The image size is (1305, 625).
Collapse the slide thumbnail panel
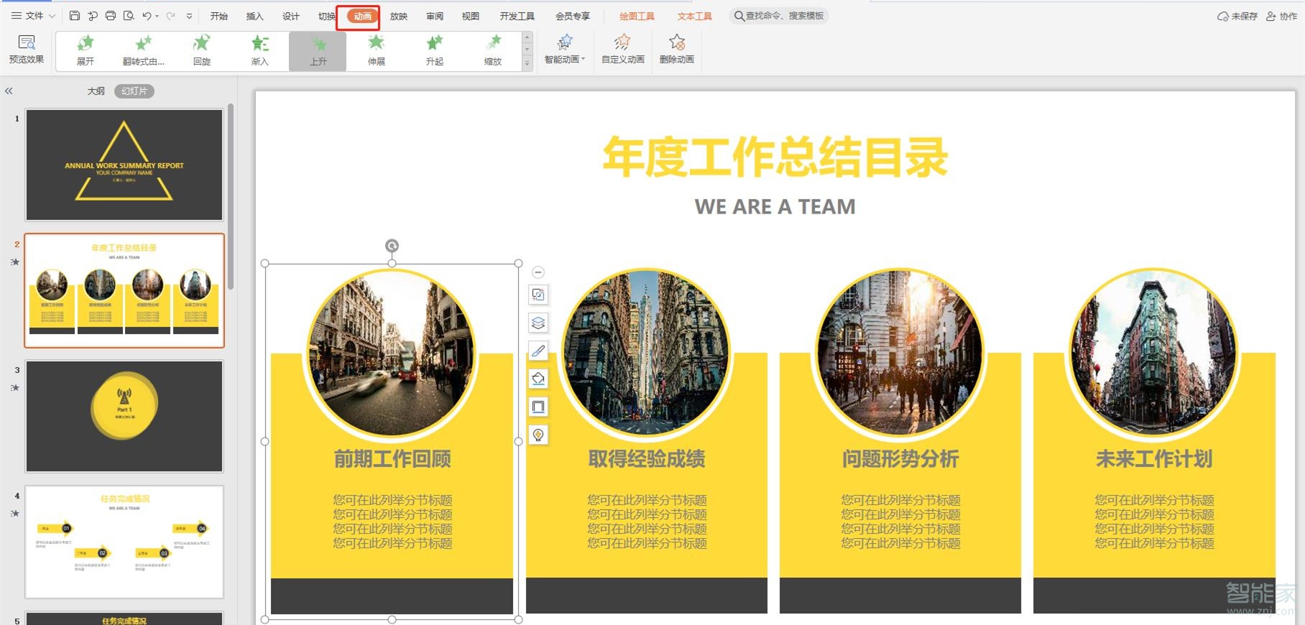[x=9, y=91]
